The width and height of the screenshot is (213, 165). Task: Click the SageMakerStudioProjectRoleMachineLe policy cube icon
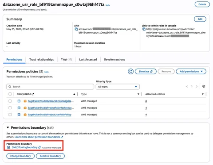tap(25, 108)
